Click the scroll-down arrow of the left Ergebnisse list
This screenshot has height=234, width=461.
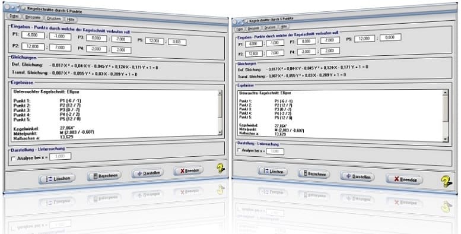tap(220, 133)
